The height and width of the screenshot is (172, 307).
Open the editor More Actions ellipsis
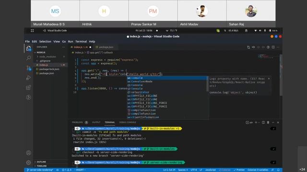click(x=278, y=47)
